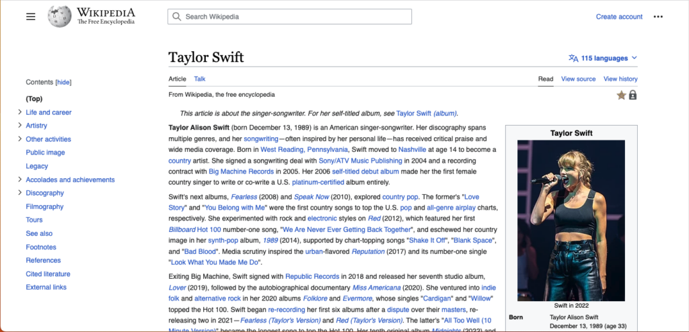The height and width of the screenshot is (332, 689).
Task: Open self-titled debut album link
Action: (365, 171)
